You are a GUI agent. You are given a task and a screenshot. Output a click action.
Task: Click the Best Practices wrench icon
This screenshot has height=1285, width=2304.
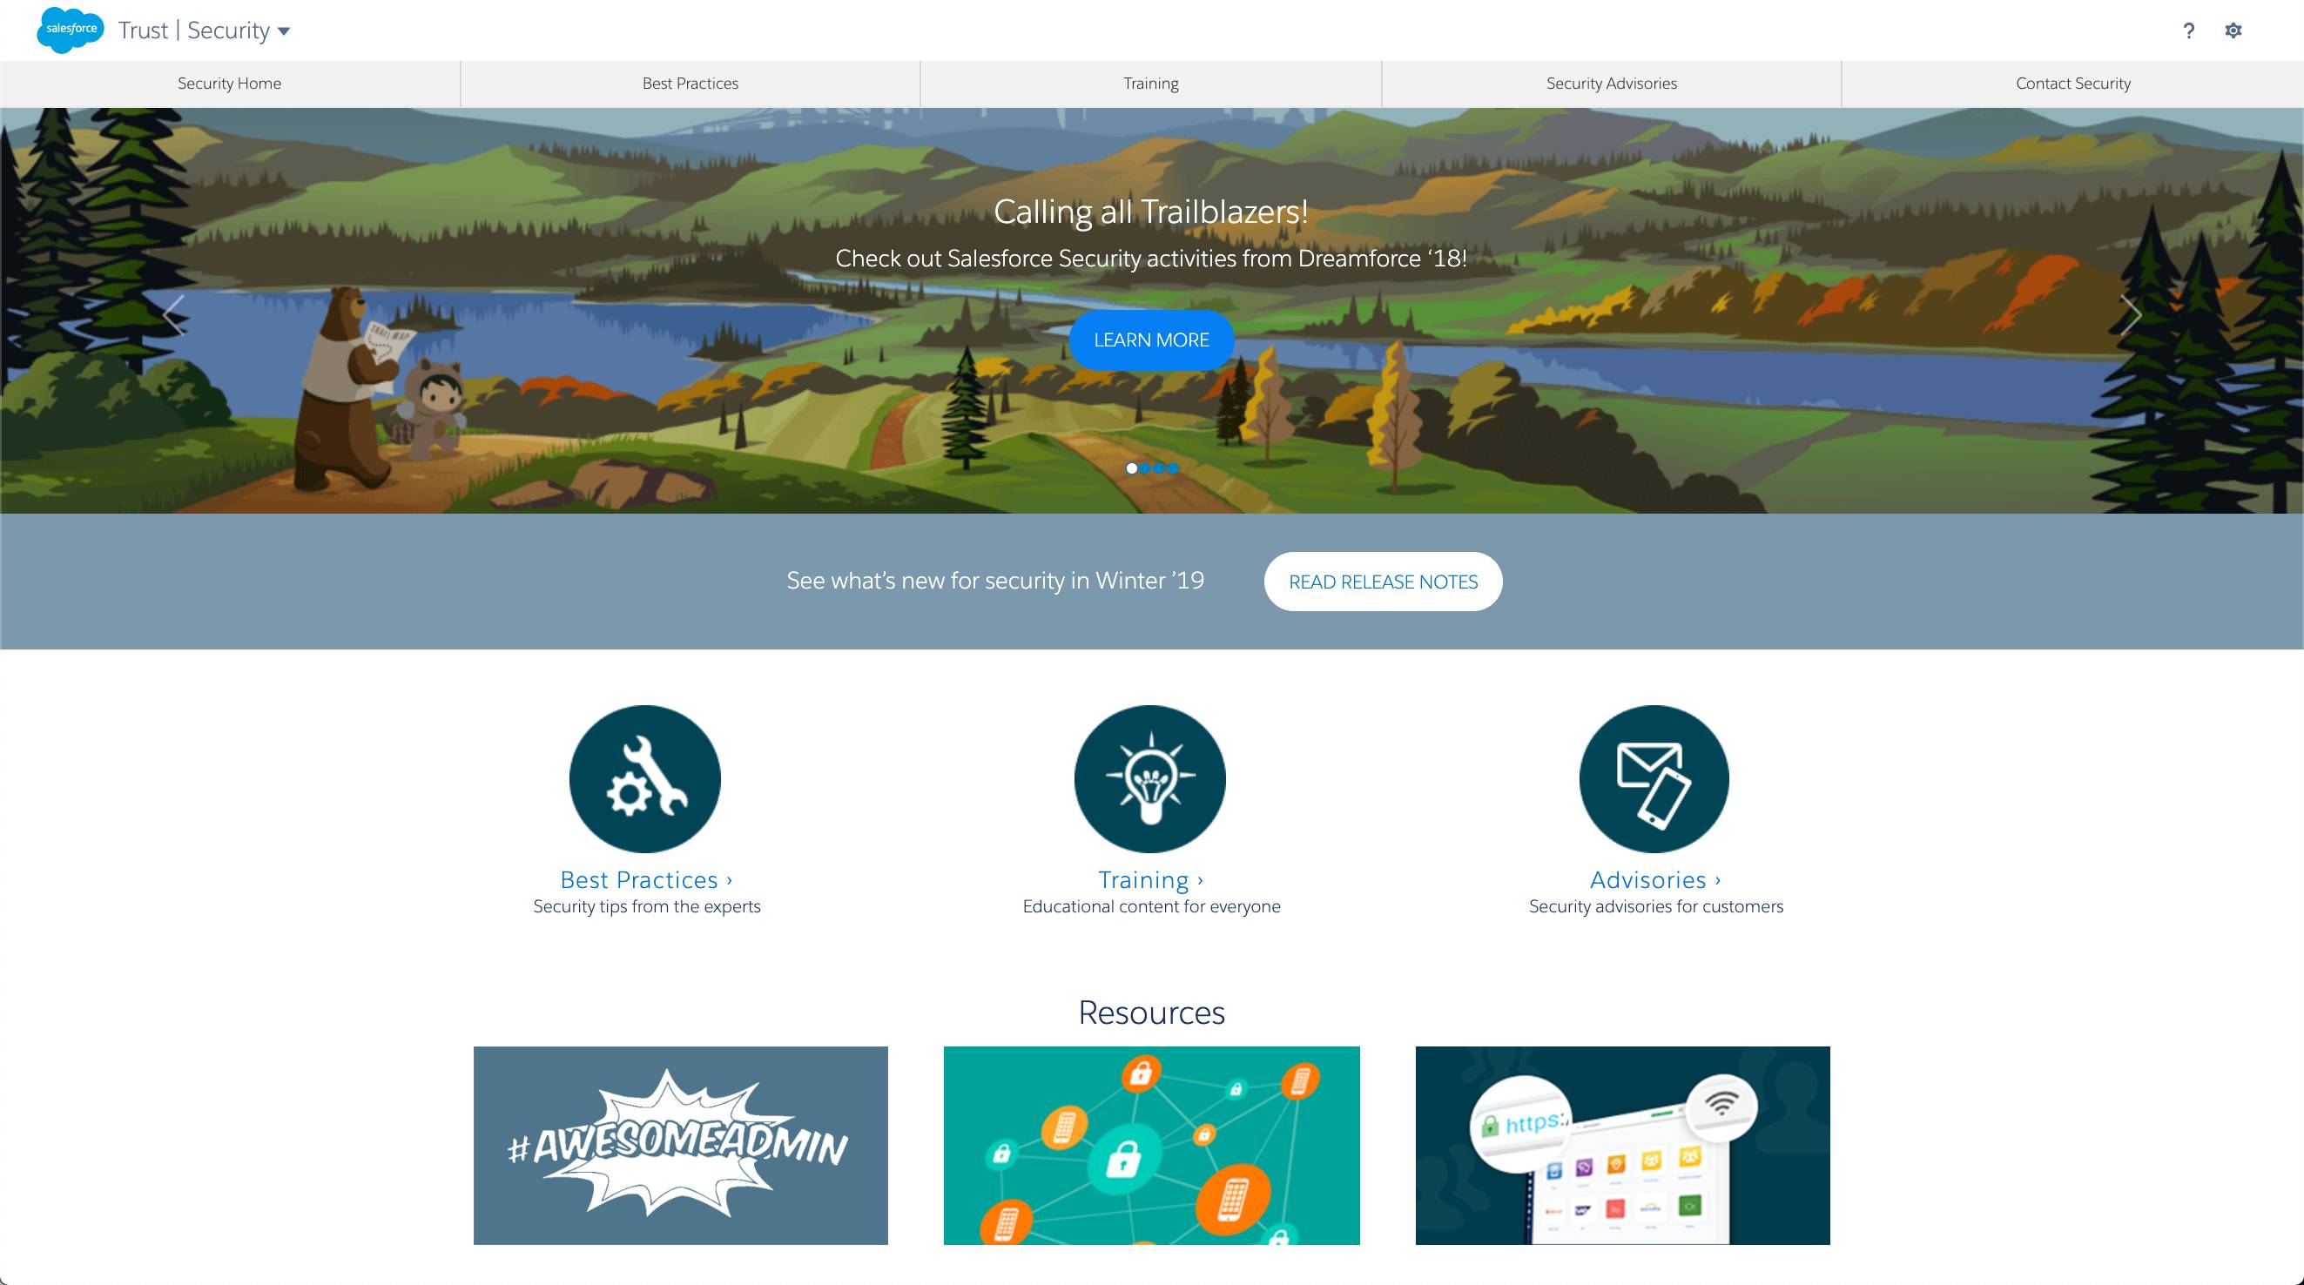pos(645,778)
